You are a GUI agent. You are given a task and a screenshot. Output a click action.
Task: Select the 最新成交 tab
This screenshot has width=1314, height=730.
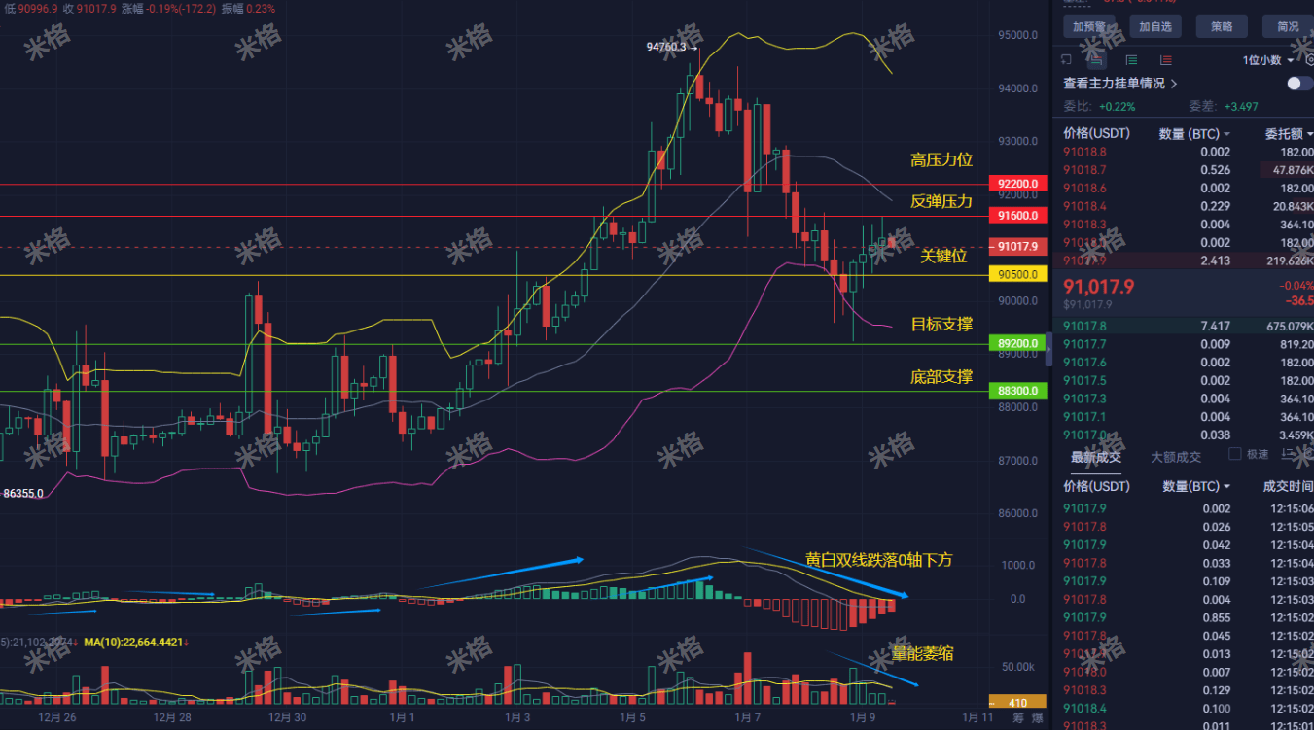tap(1095, 456)
